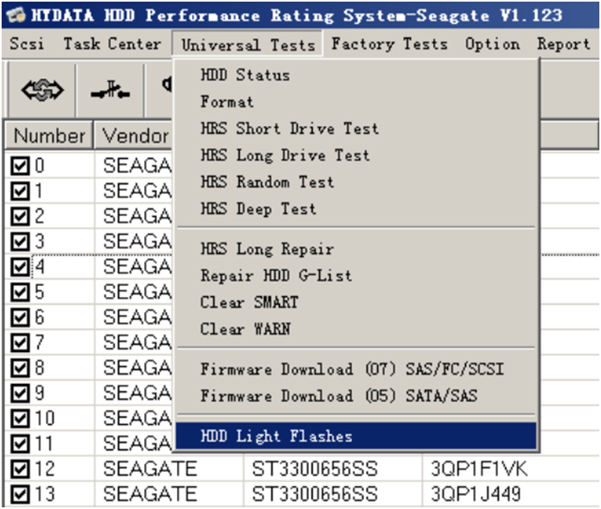Toggle drive 9 checkbox
Screen dimensions: 601x509
coord(20,393)
